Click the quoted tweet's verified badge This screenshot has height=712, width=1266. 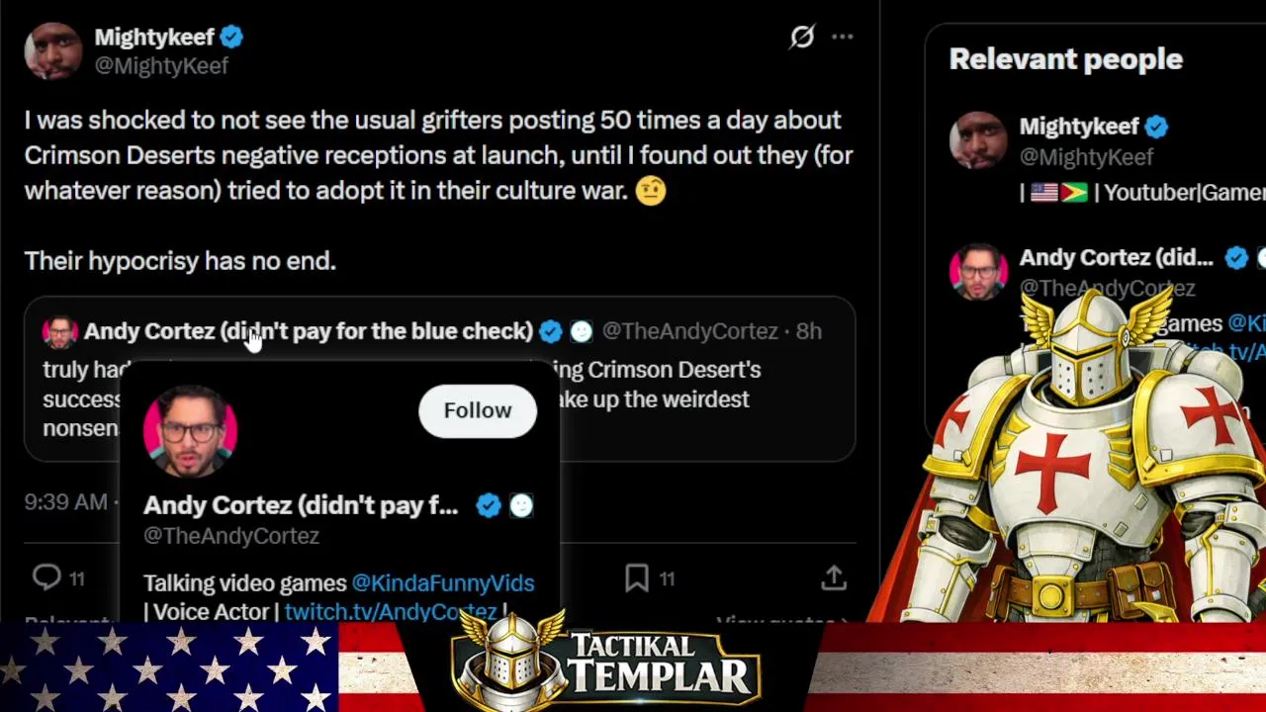pyautogui.click(x=551, y=331)
